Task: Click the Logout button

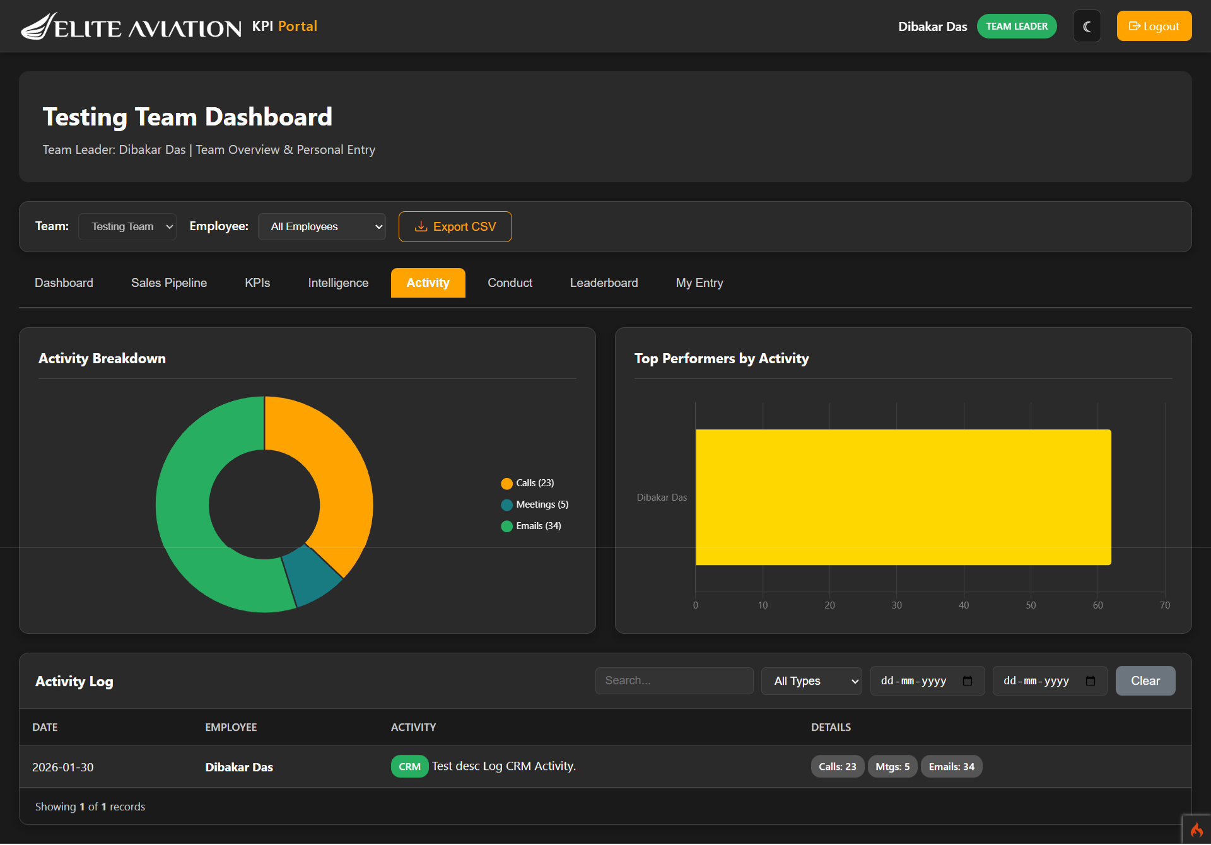Action: [1154, 26]
